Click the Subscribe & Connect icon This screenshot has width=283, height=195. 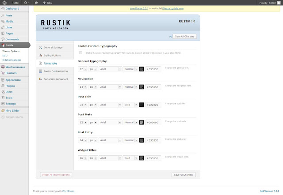point(40,79)
